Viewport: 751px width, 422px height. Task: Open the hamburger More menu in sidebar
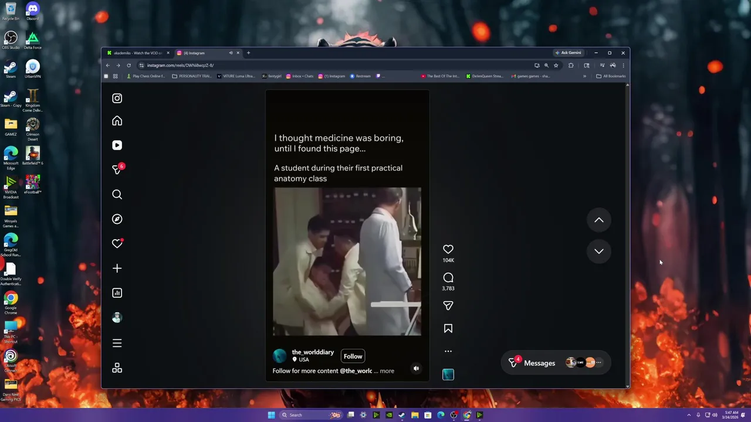pyautogui.click(x=117, y=343)
